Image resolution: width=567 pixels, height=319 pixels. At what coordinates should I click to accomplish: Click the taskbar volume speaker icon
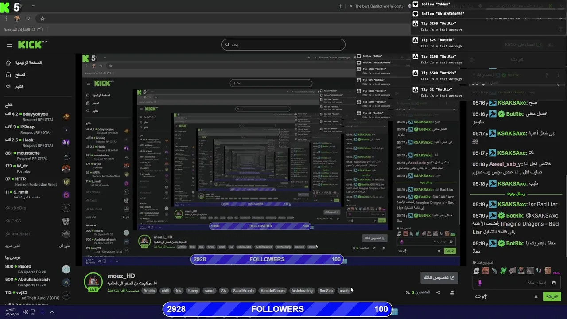point(26,312)
